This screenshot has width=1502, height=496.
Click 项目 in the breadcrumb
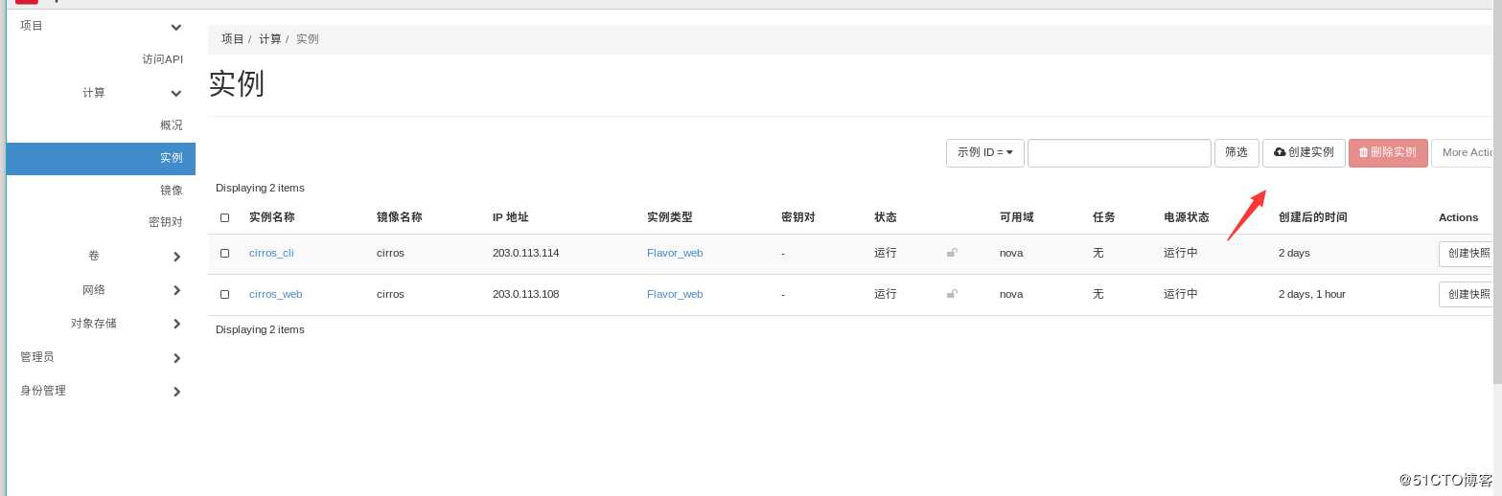coord(233,39)
